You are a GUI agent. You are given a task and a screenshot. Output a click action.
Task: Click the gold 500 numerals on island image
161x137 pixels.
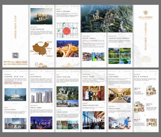tap(42, 15)
